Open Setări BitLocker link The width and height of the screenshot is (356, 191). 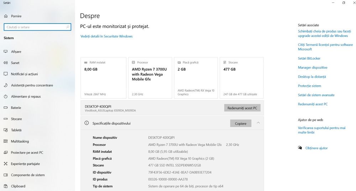click(309, 58)
